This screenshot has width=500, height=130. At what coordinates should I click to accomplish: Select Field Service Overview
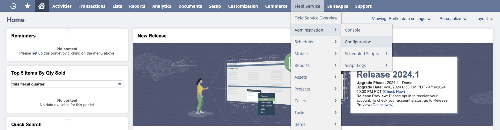316,18
